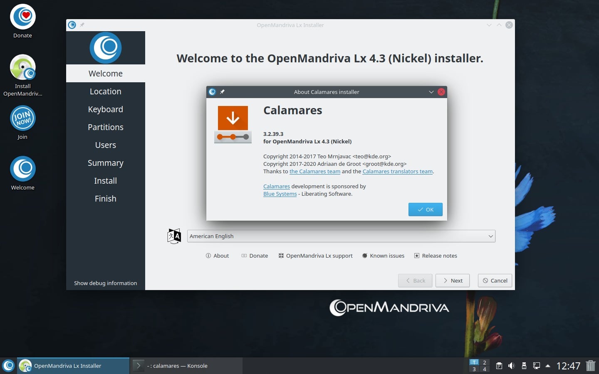Viewport: 599px width, 374px height.
Task: Mute audio via the volume tray icon
Action: [x=511, y=366]
